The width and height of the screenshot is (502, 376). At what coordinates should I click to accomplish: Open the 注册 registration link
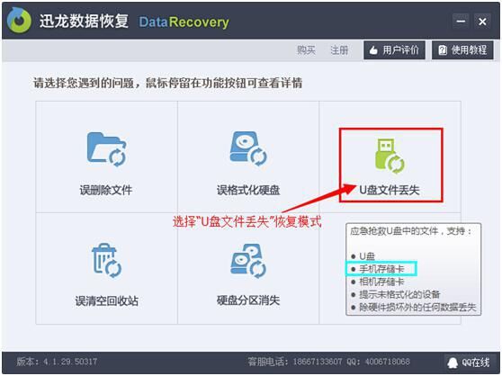[x=339, y=49]
